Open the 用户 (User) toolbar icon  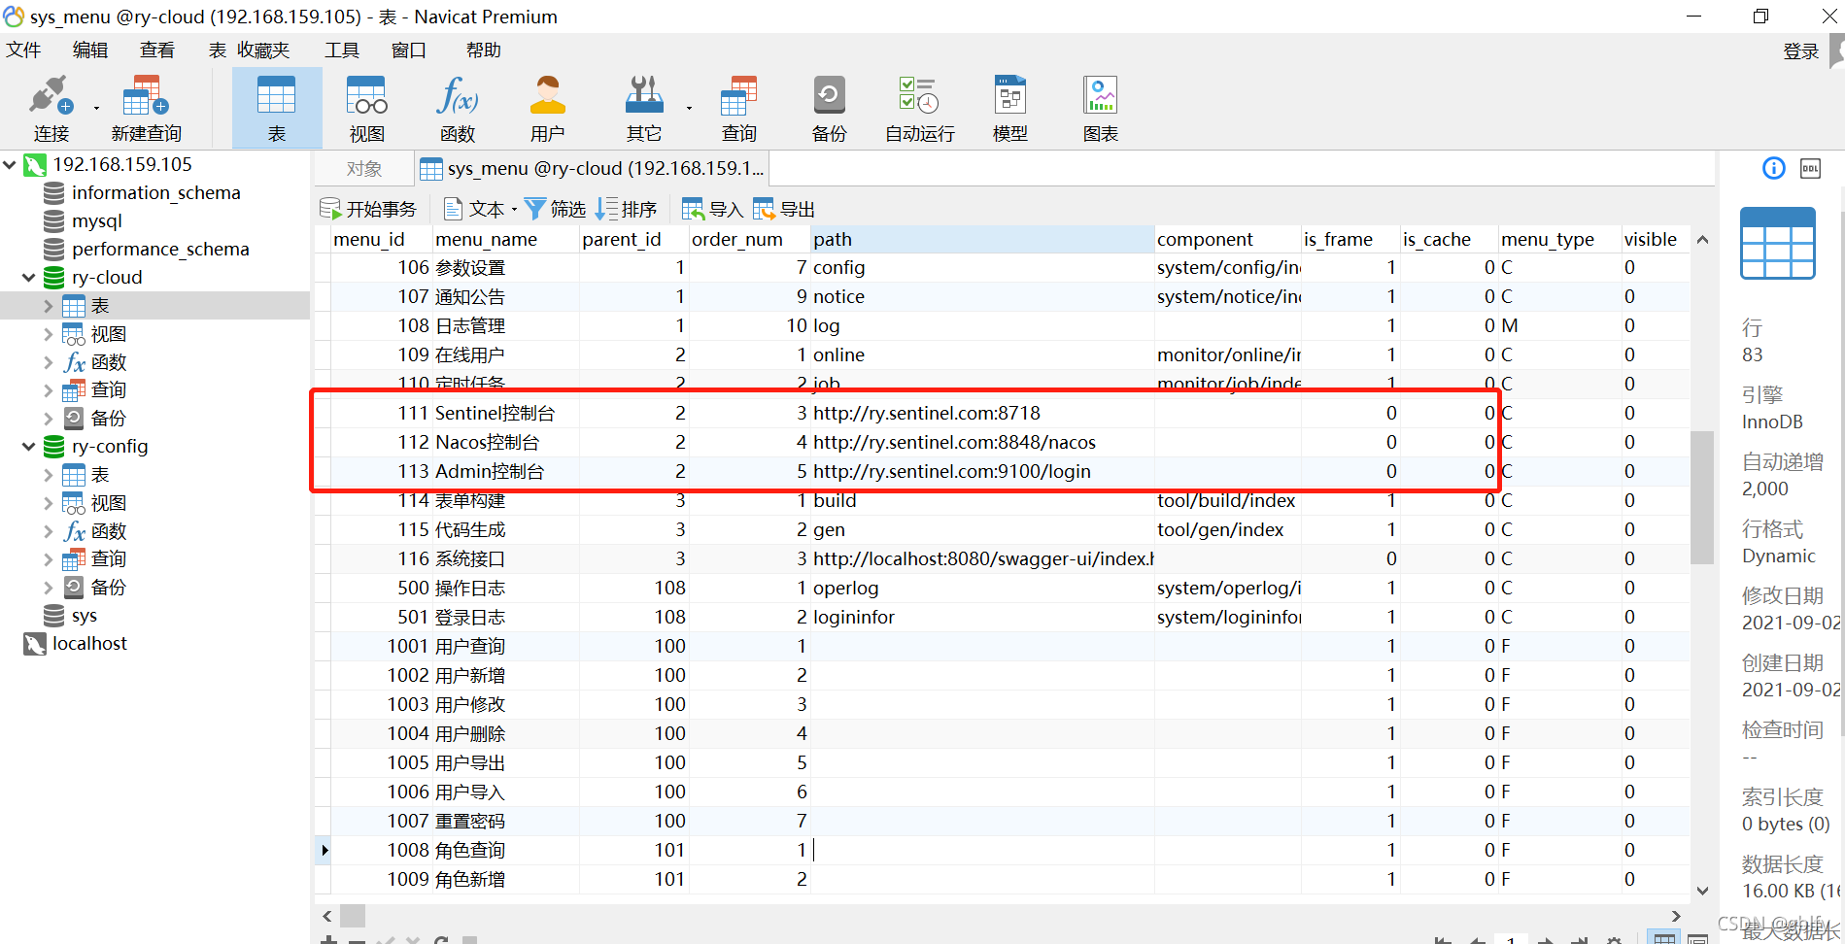tap(547, 108)
